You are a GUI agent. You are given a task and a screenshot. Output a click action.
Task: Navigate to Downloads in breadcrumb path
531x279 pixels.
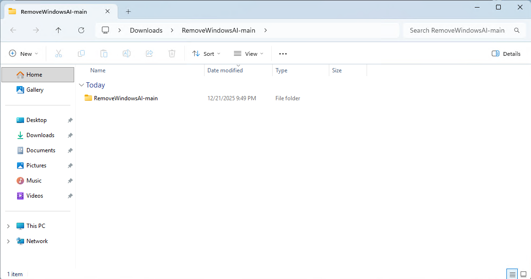146,30
